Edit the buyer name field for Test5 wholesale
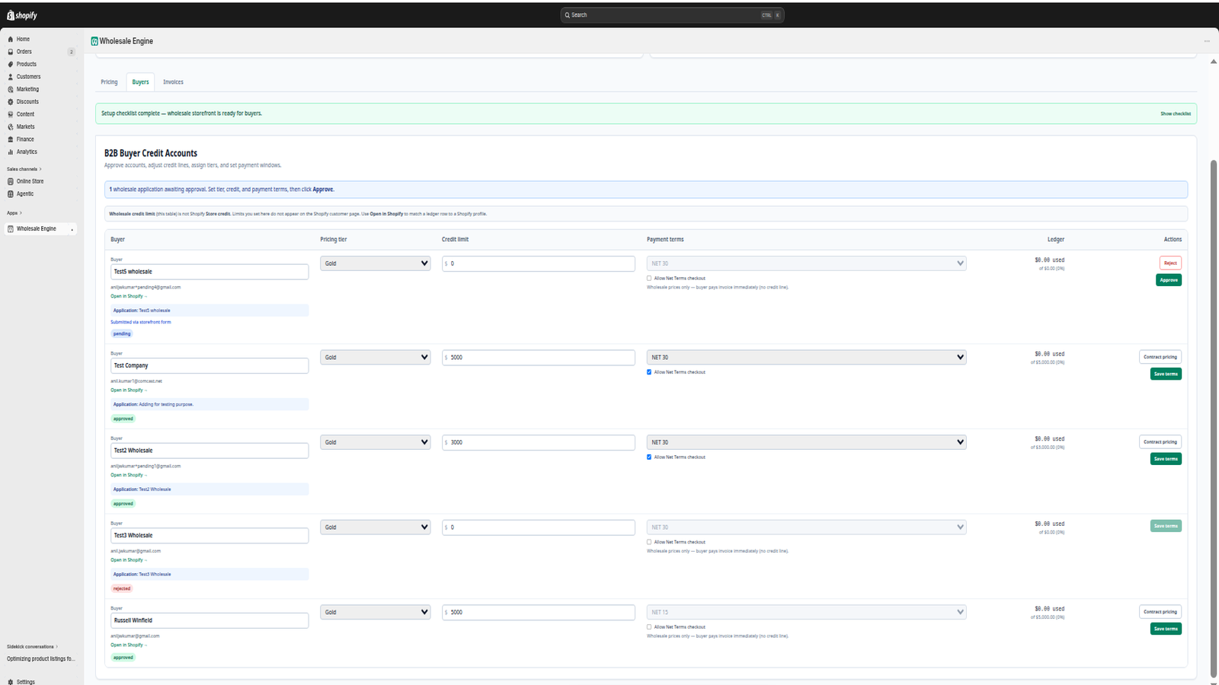1219x685 pixels. (210, 272)
